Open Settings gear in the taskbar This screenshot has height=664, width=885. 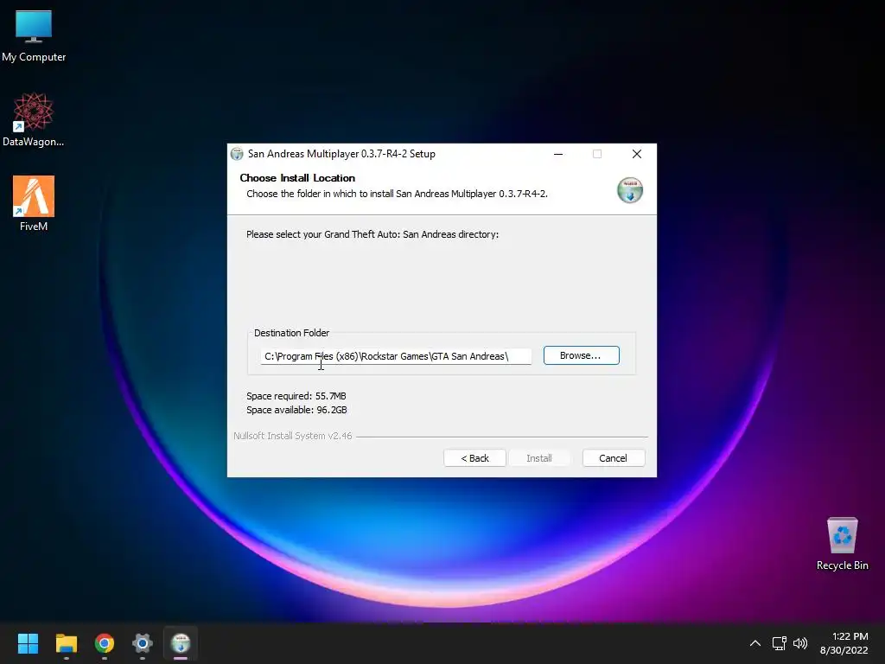(x=143, y=643)
